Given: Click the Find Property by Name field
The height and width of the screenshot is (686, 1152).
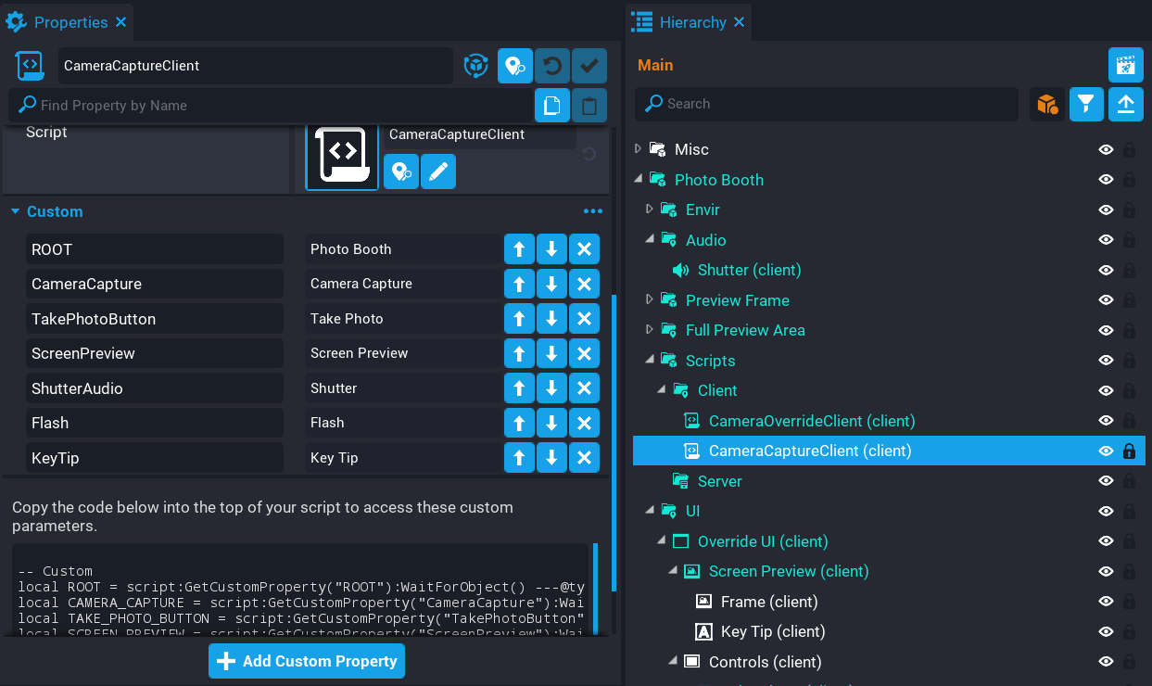Looking at the screenshot, I should pos(278,106).
